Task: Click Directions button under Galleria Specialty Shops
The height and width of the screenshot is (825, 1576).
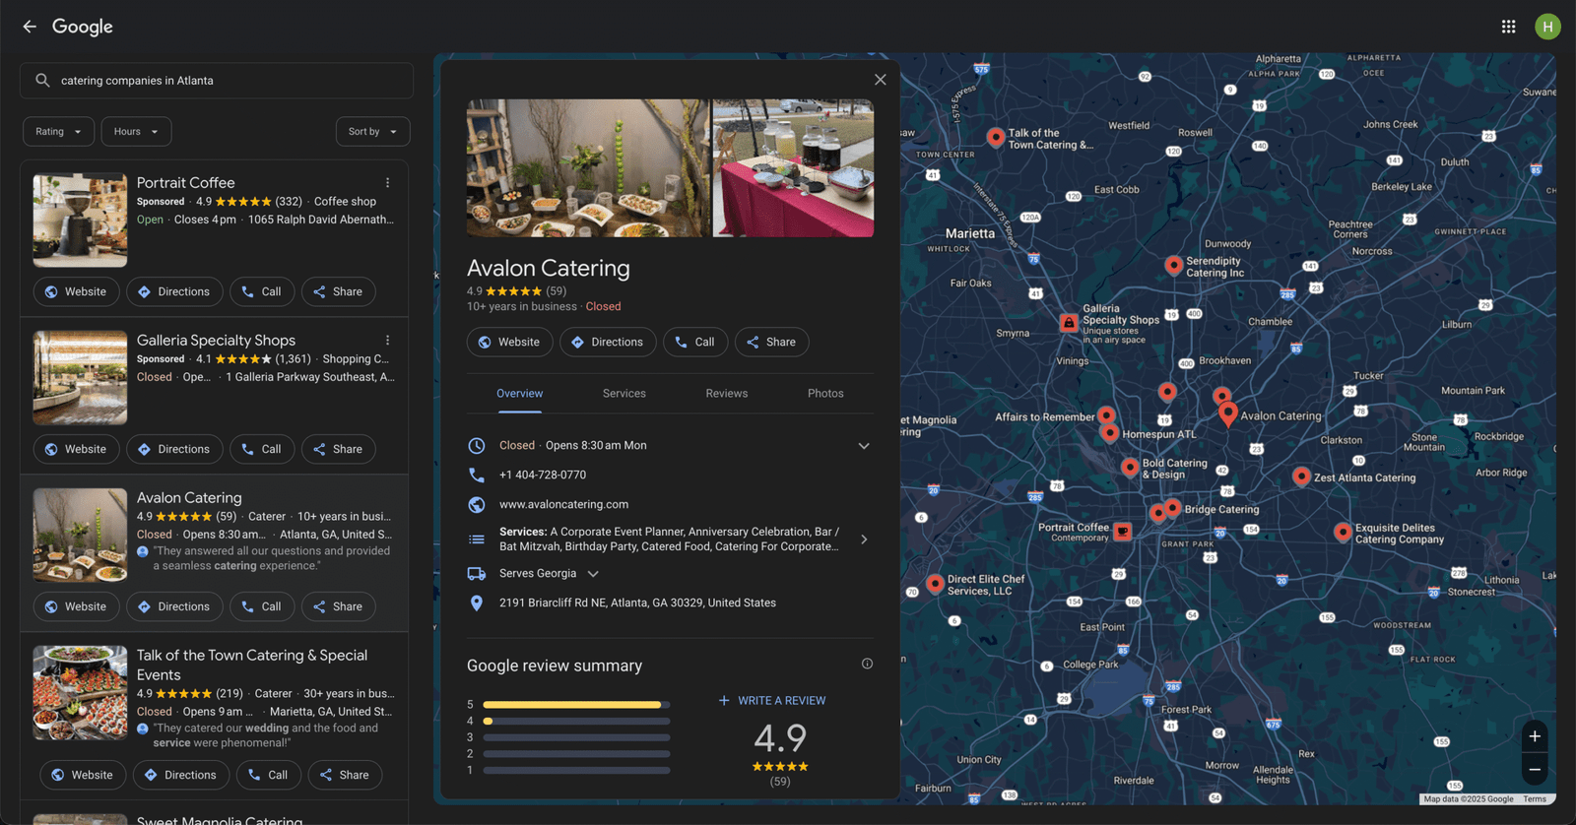Action: pyautogui.click(x=173, y=450)
